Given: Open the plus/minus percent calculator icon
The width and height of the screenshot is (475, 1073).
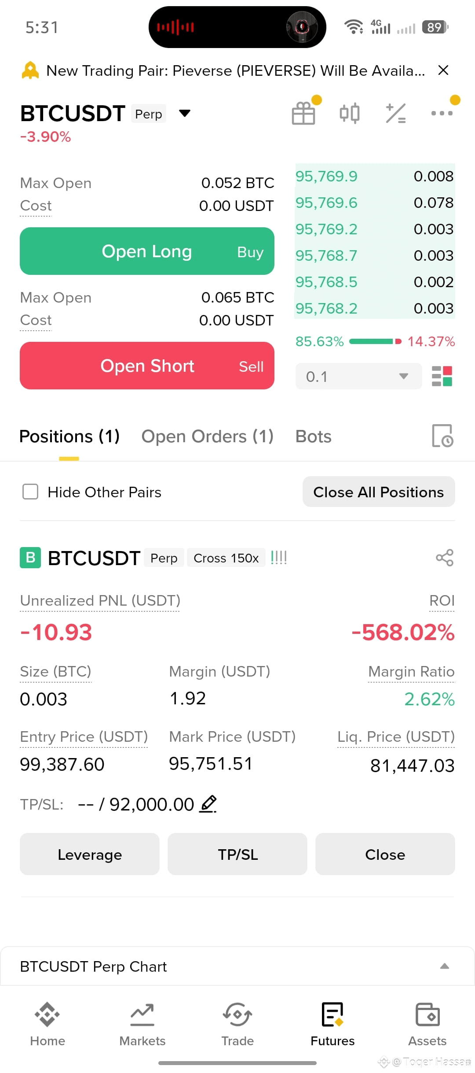Looking at the screenshot, I should (x=395, y=113).
